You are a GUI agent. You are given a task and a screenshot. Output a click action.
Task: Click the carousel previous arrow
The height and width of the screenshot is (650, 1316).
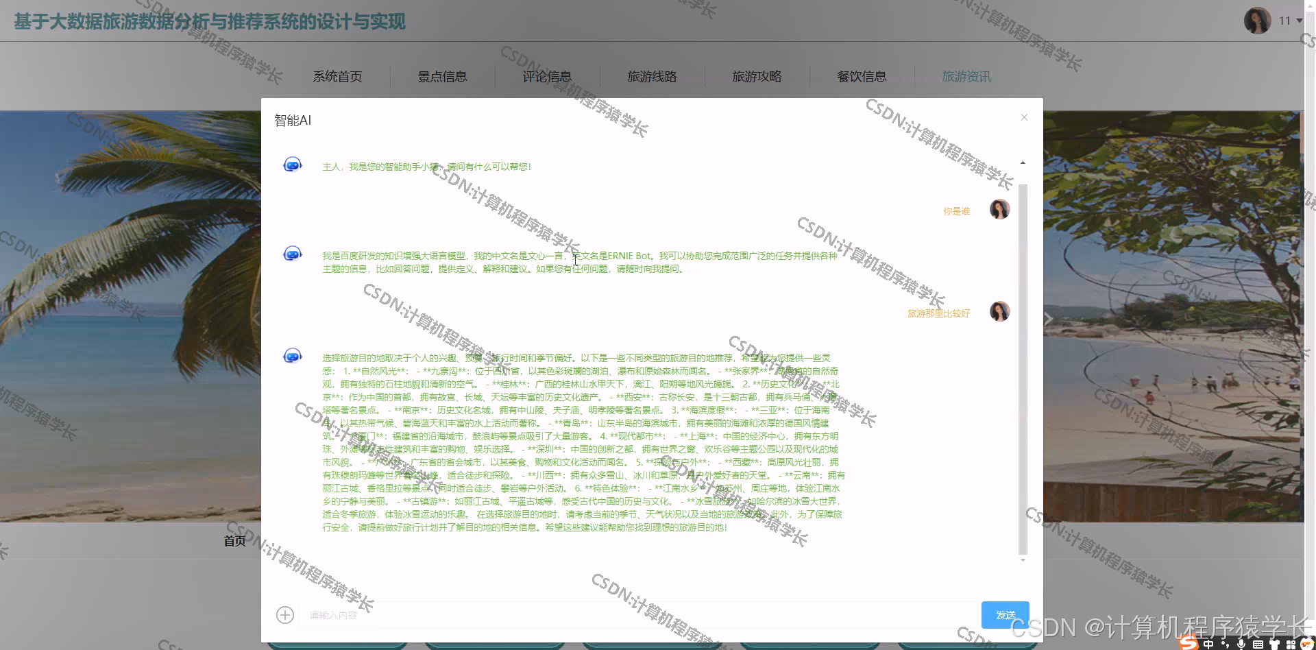256,319
